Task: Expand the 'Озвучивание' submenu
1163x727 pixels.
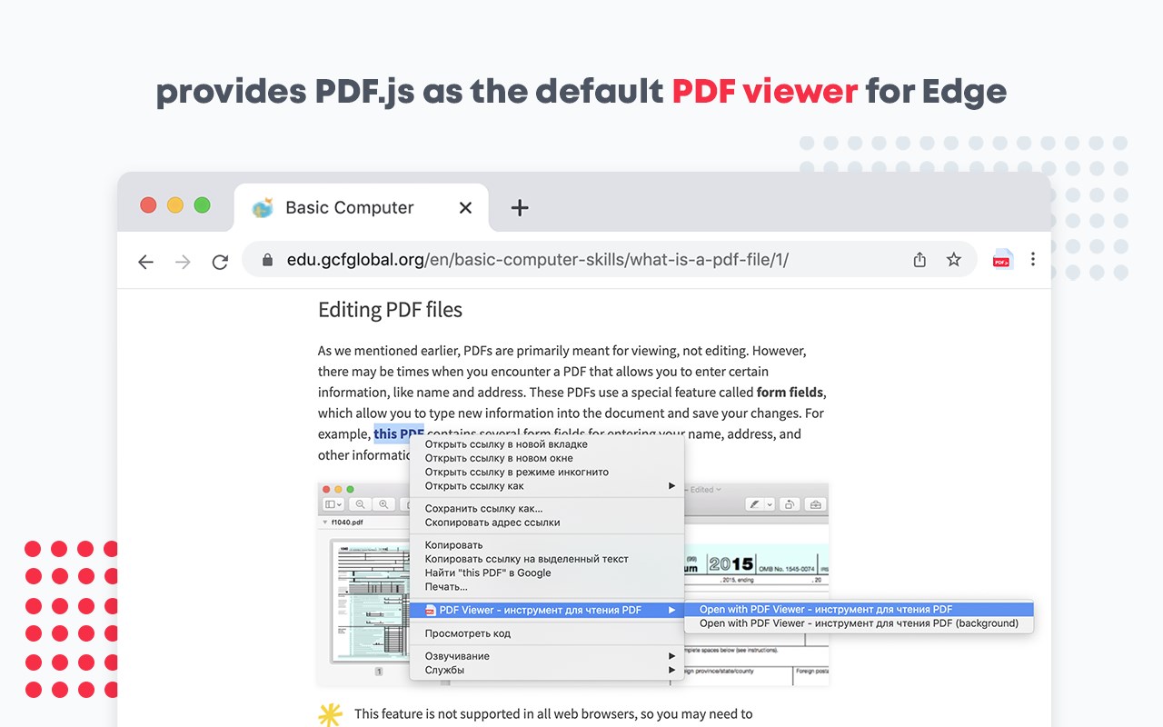Action: [546, 656]
